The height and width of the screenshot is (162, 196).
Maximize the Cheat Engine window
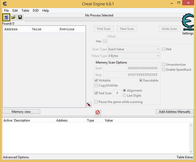pos(179,3)
